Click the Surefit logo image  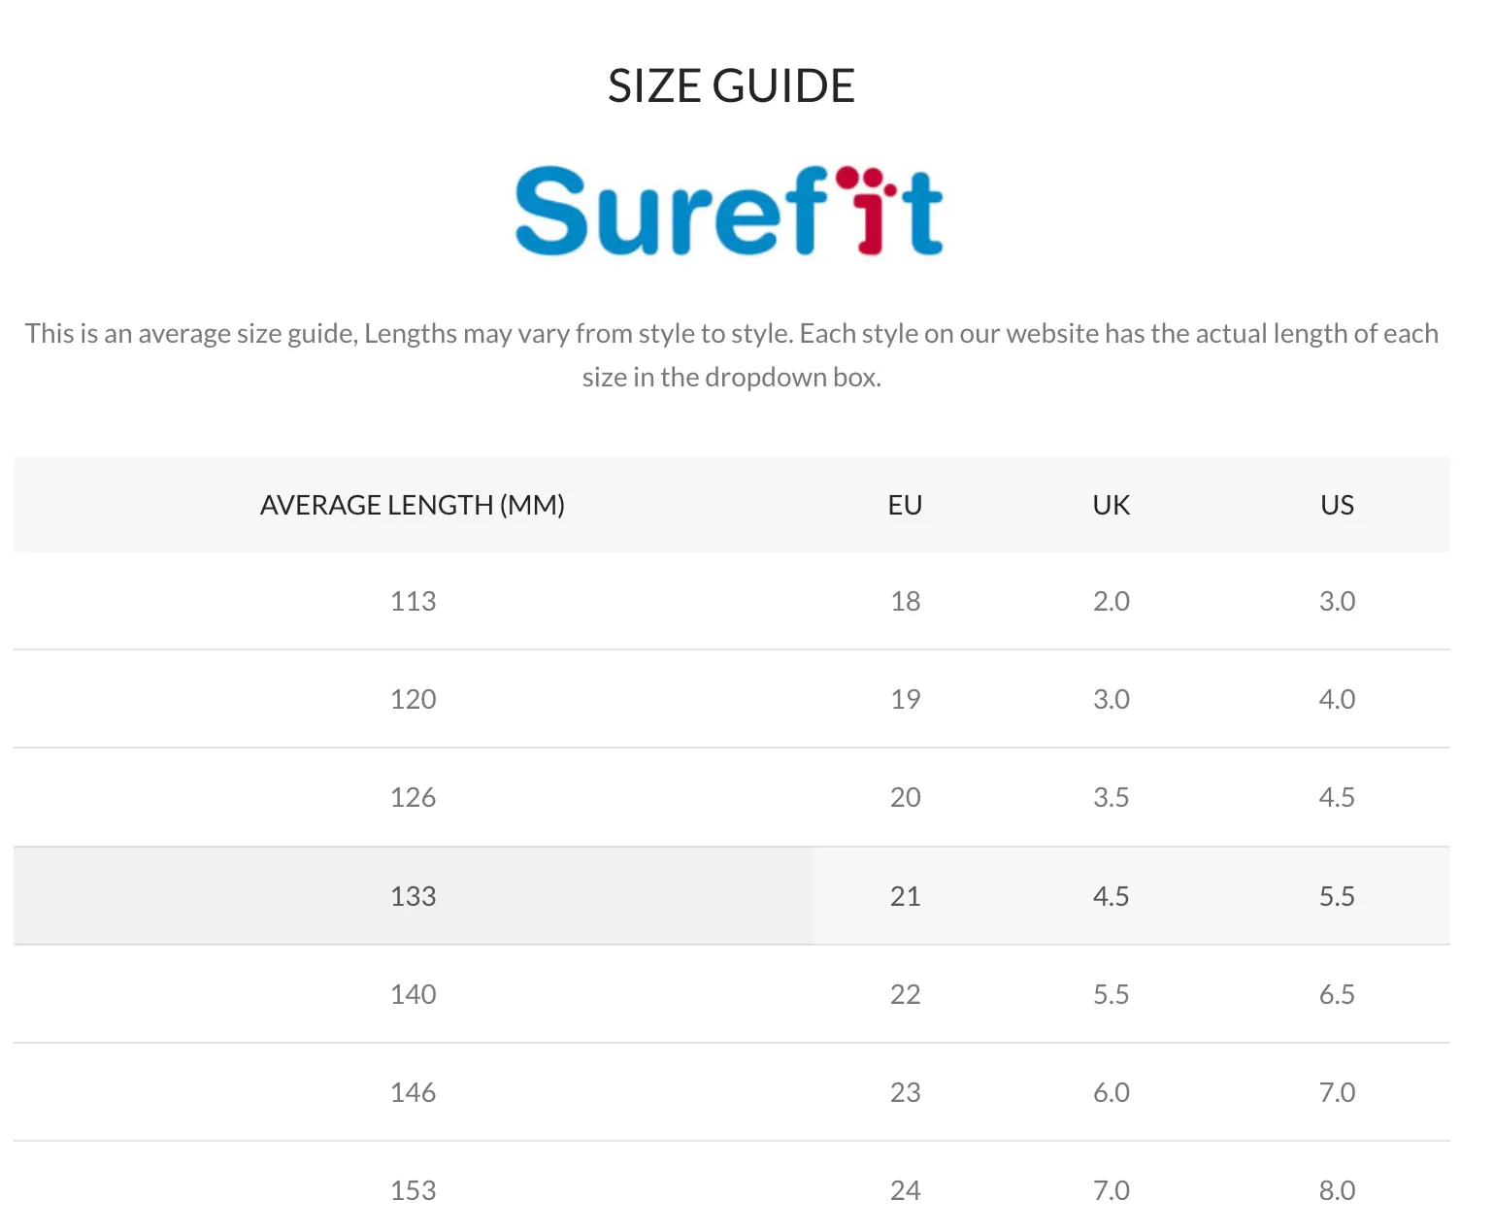pyautogui.click(x=729, y=211)
